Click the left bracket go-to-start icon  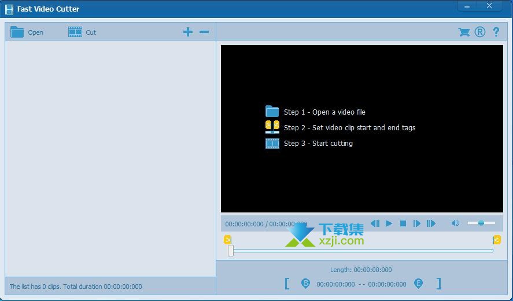(x=287, y=284)
